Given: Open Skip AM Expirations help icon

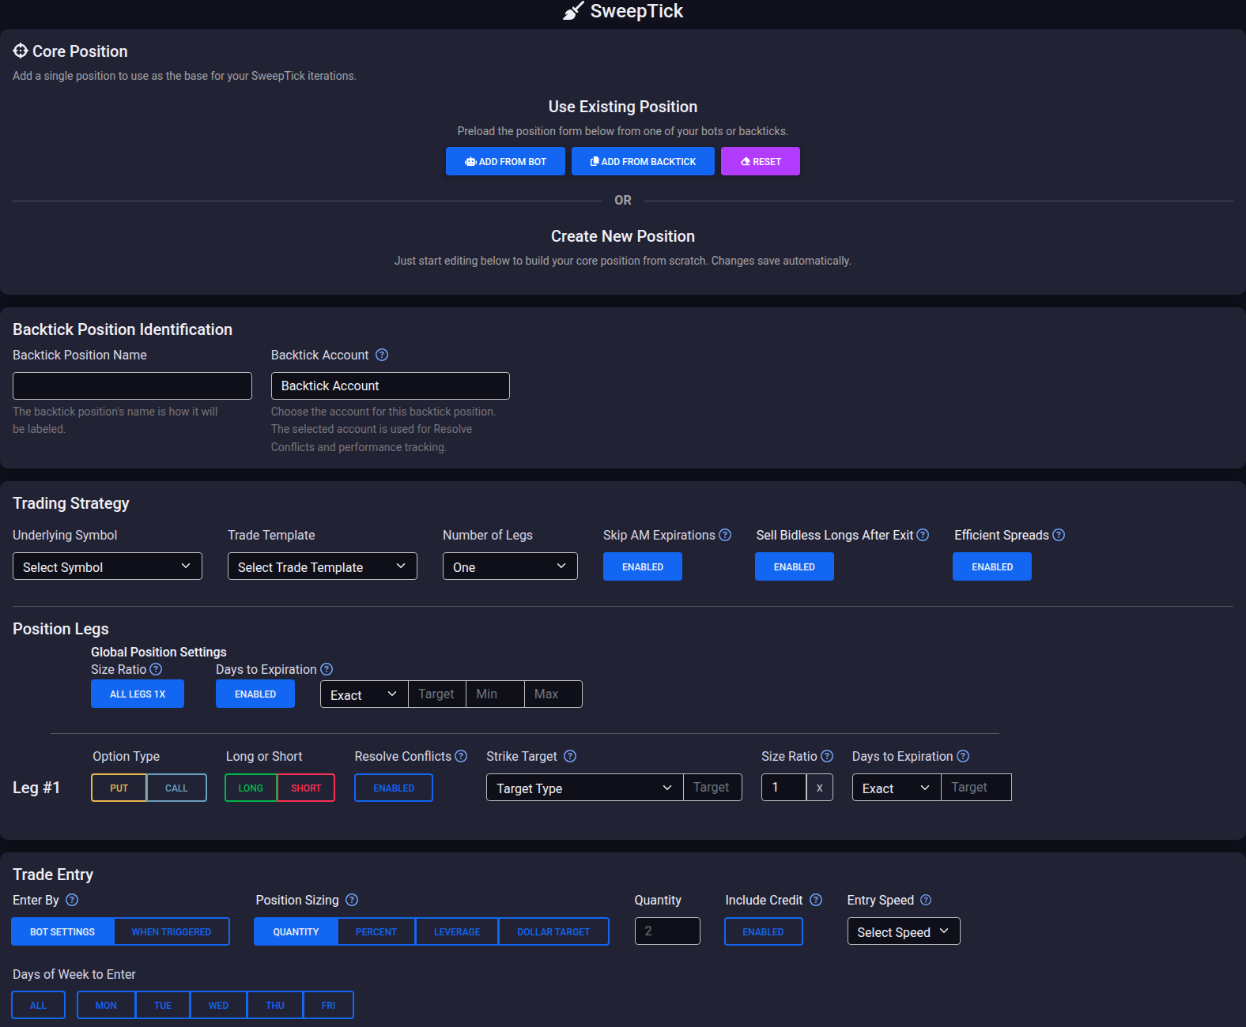Looking at the screenshot, I should pyautogui.click(x=725, y=535).
